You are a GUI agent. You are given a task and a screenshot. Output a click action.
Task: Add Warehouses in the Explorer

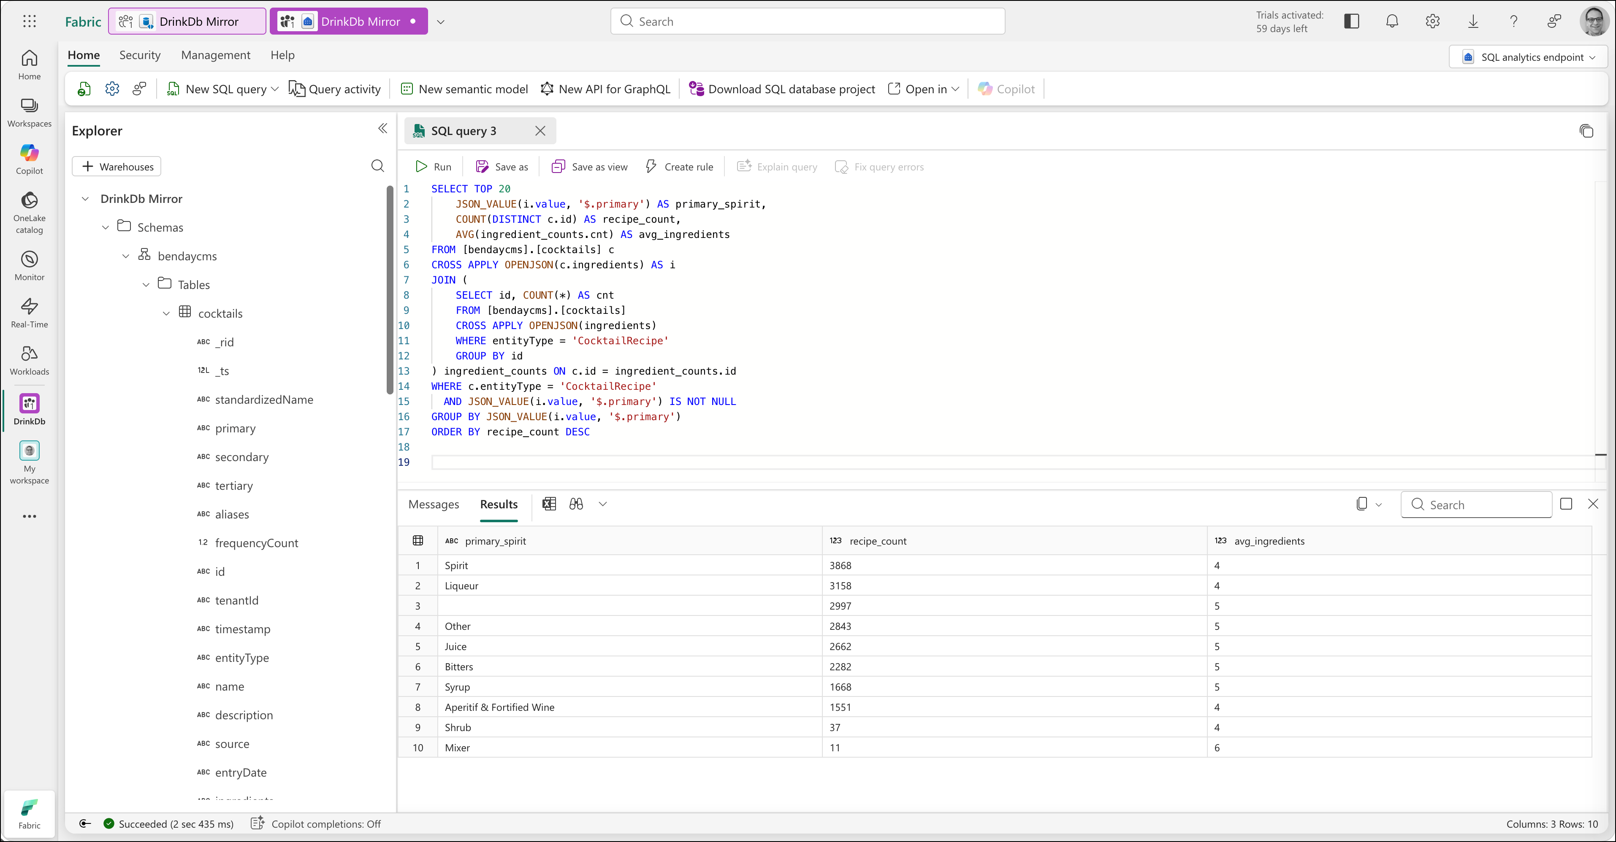tap(117, 166)
